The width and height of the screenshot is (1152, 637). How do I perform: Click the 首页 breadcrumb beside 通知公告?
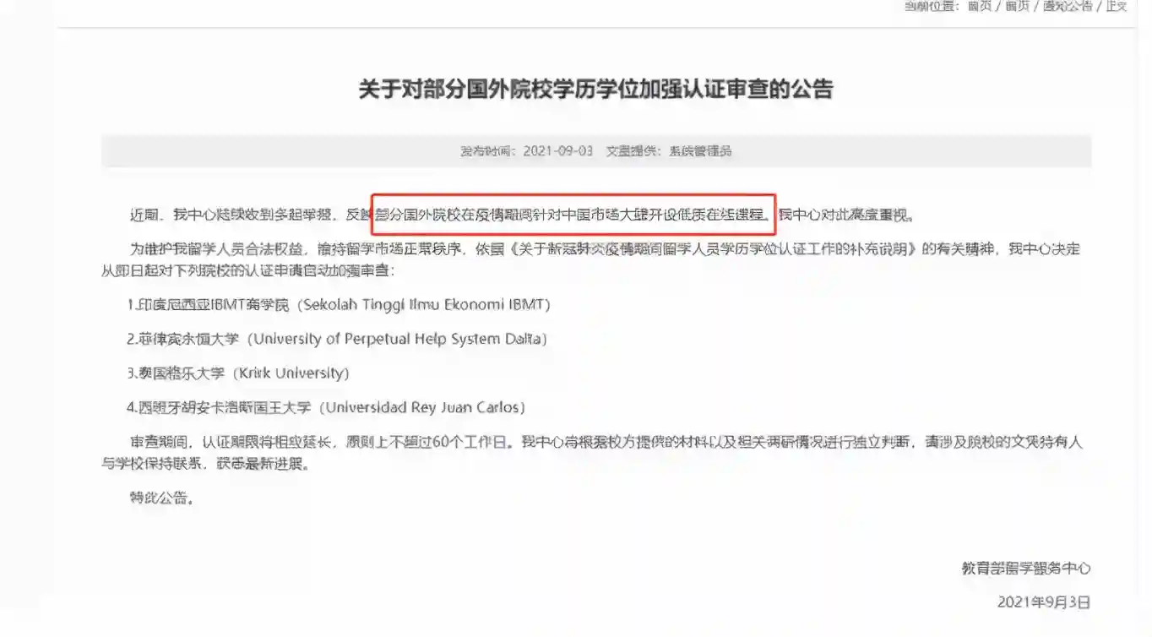tap(1017, 6)
